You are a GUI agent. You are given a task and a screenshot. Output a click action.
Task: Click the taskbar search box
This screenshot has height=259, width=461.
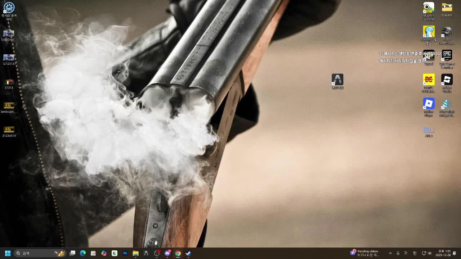[40, 253]
